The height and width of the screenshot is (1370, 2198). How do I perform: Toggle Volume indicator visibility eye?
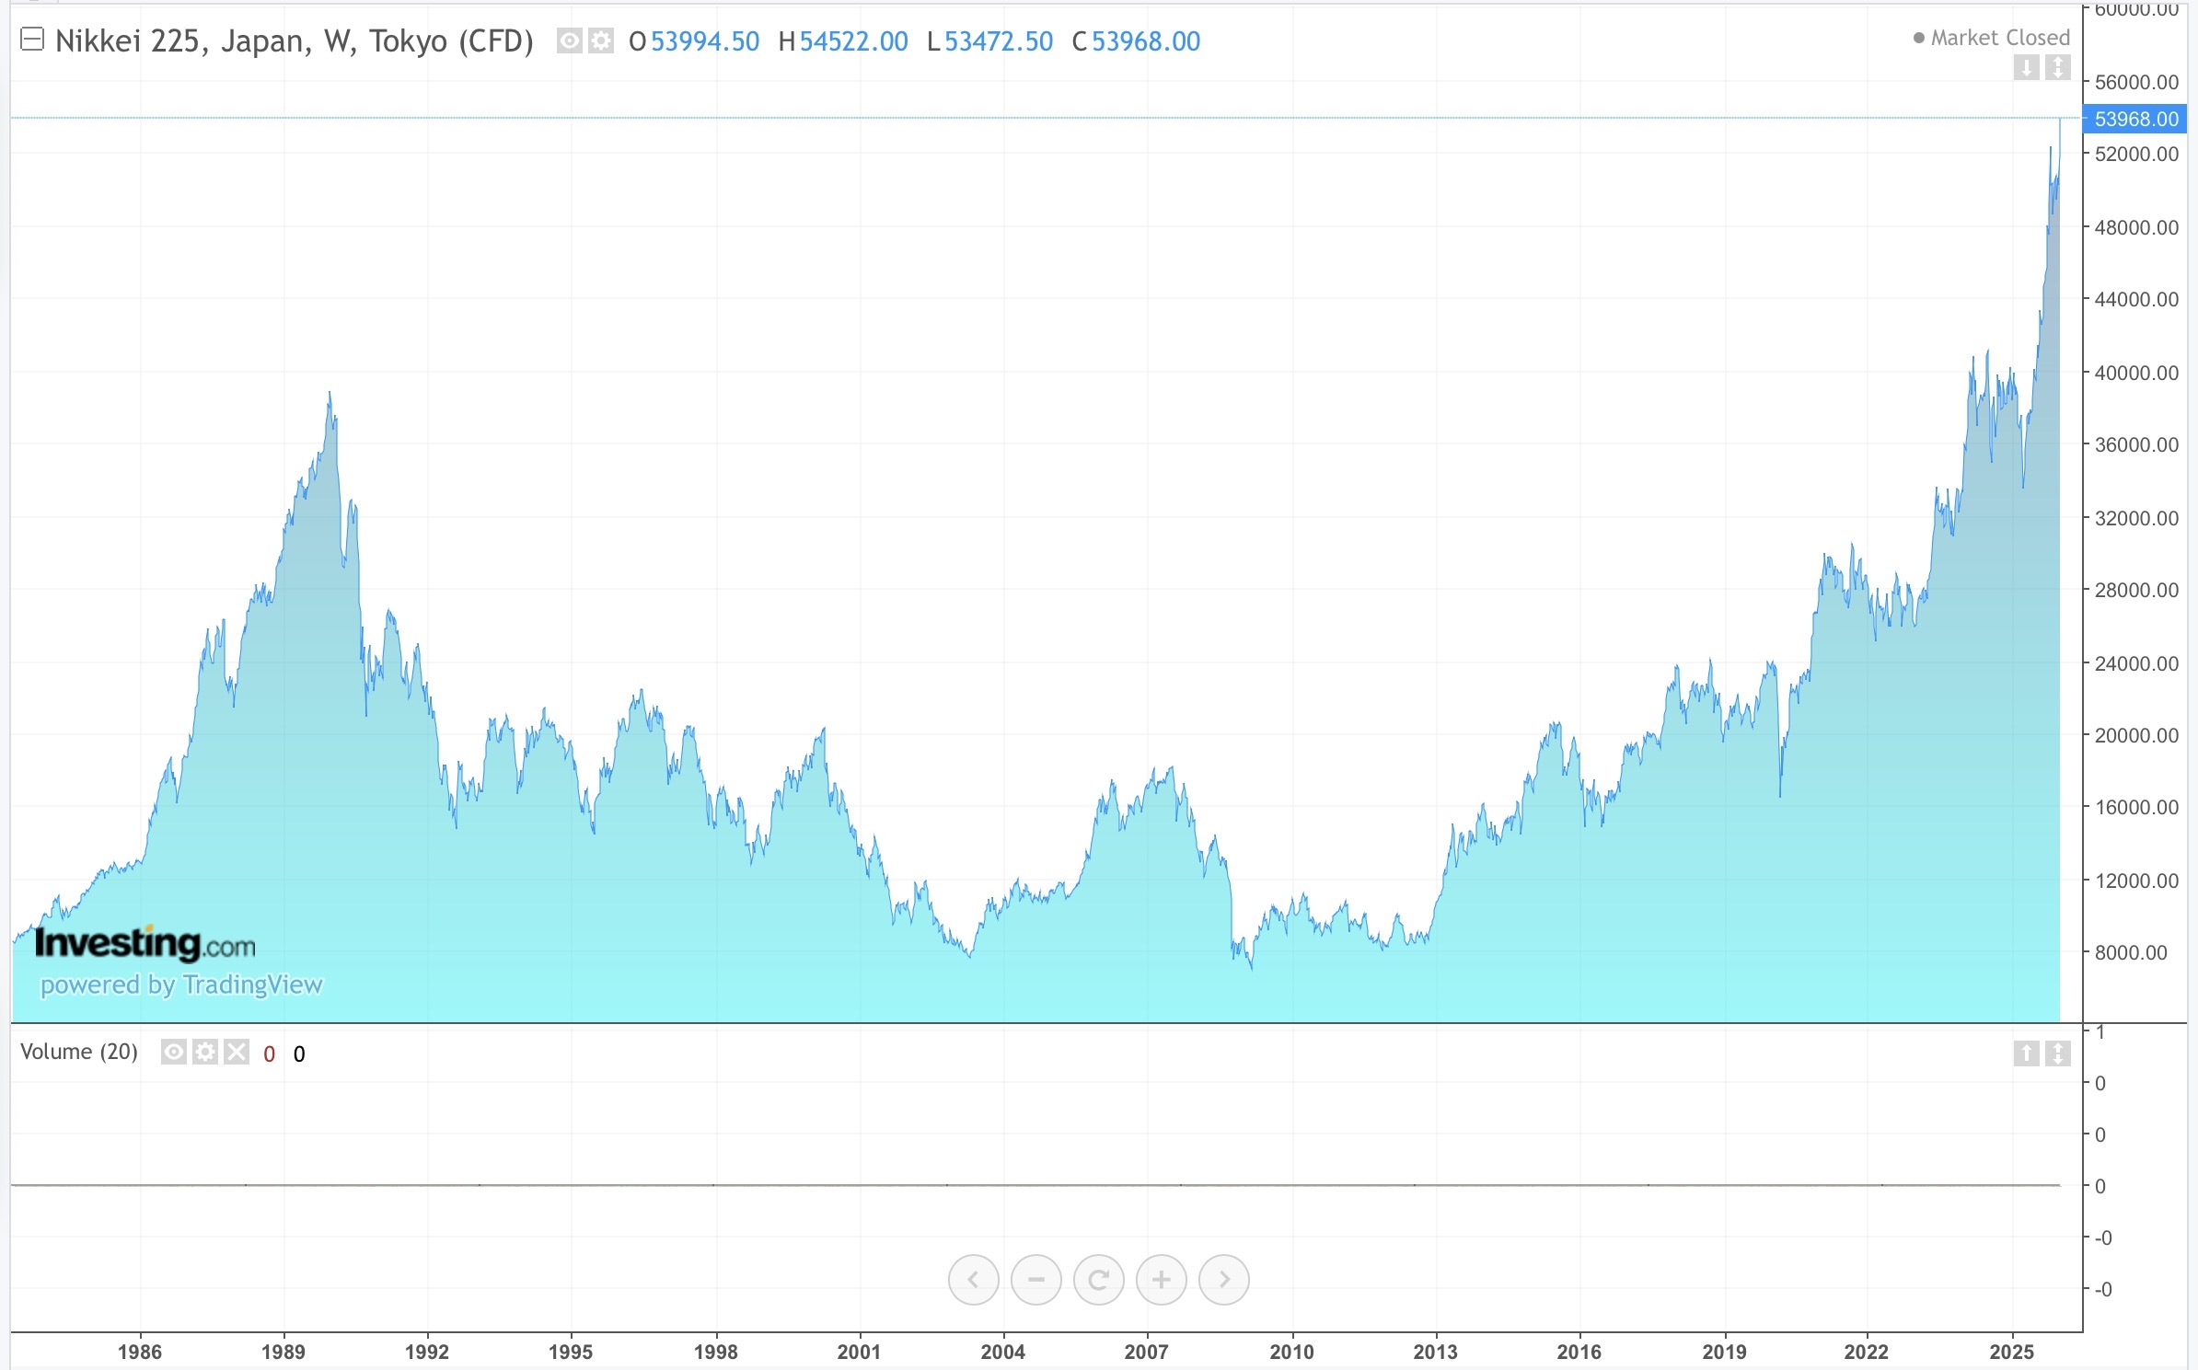click(x=174, y=1052)
